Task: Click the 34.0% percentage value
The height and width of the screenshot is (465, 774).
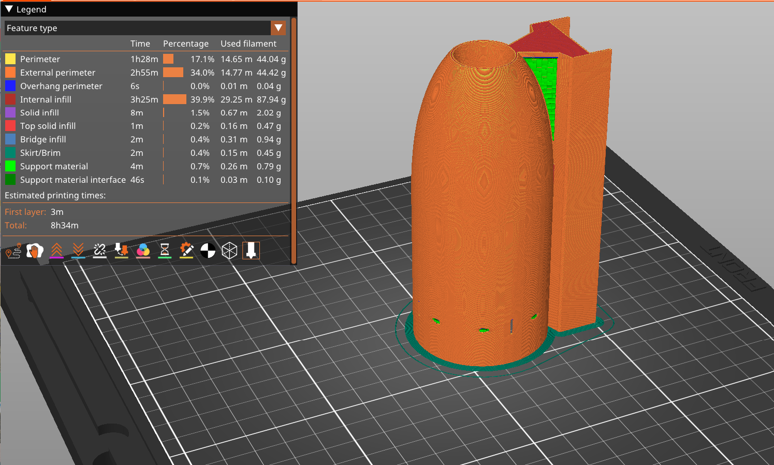Action: [202, 72]
